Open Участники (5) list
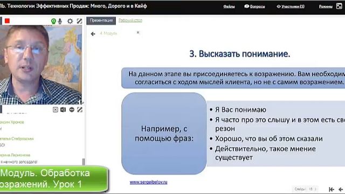 coord(293,6)
